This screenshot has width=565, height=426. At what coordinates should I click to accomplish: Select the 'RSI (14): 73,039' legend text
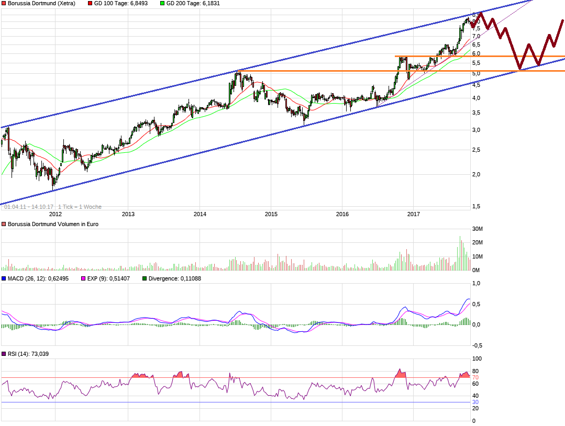tap(28, 354)
